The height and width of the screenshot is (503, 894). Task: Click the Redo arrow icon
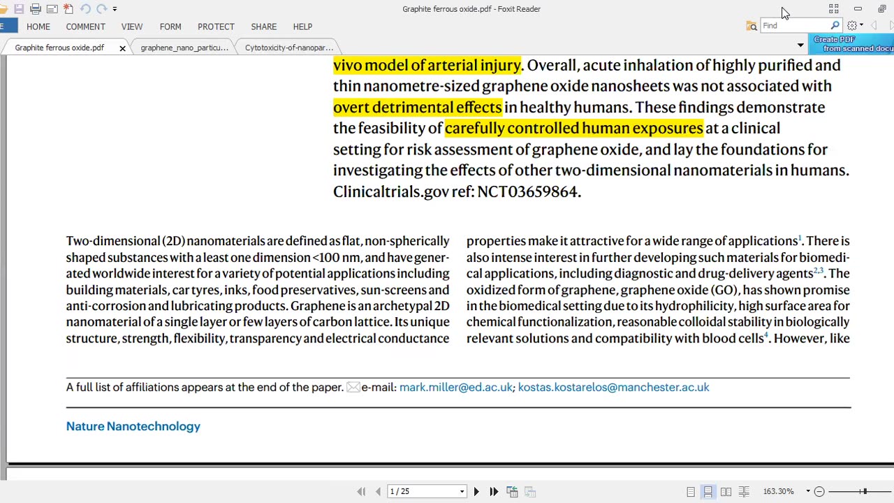102,9
